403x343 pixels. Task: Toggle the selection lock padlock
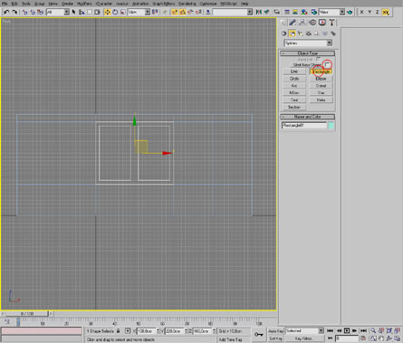119,331
